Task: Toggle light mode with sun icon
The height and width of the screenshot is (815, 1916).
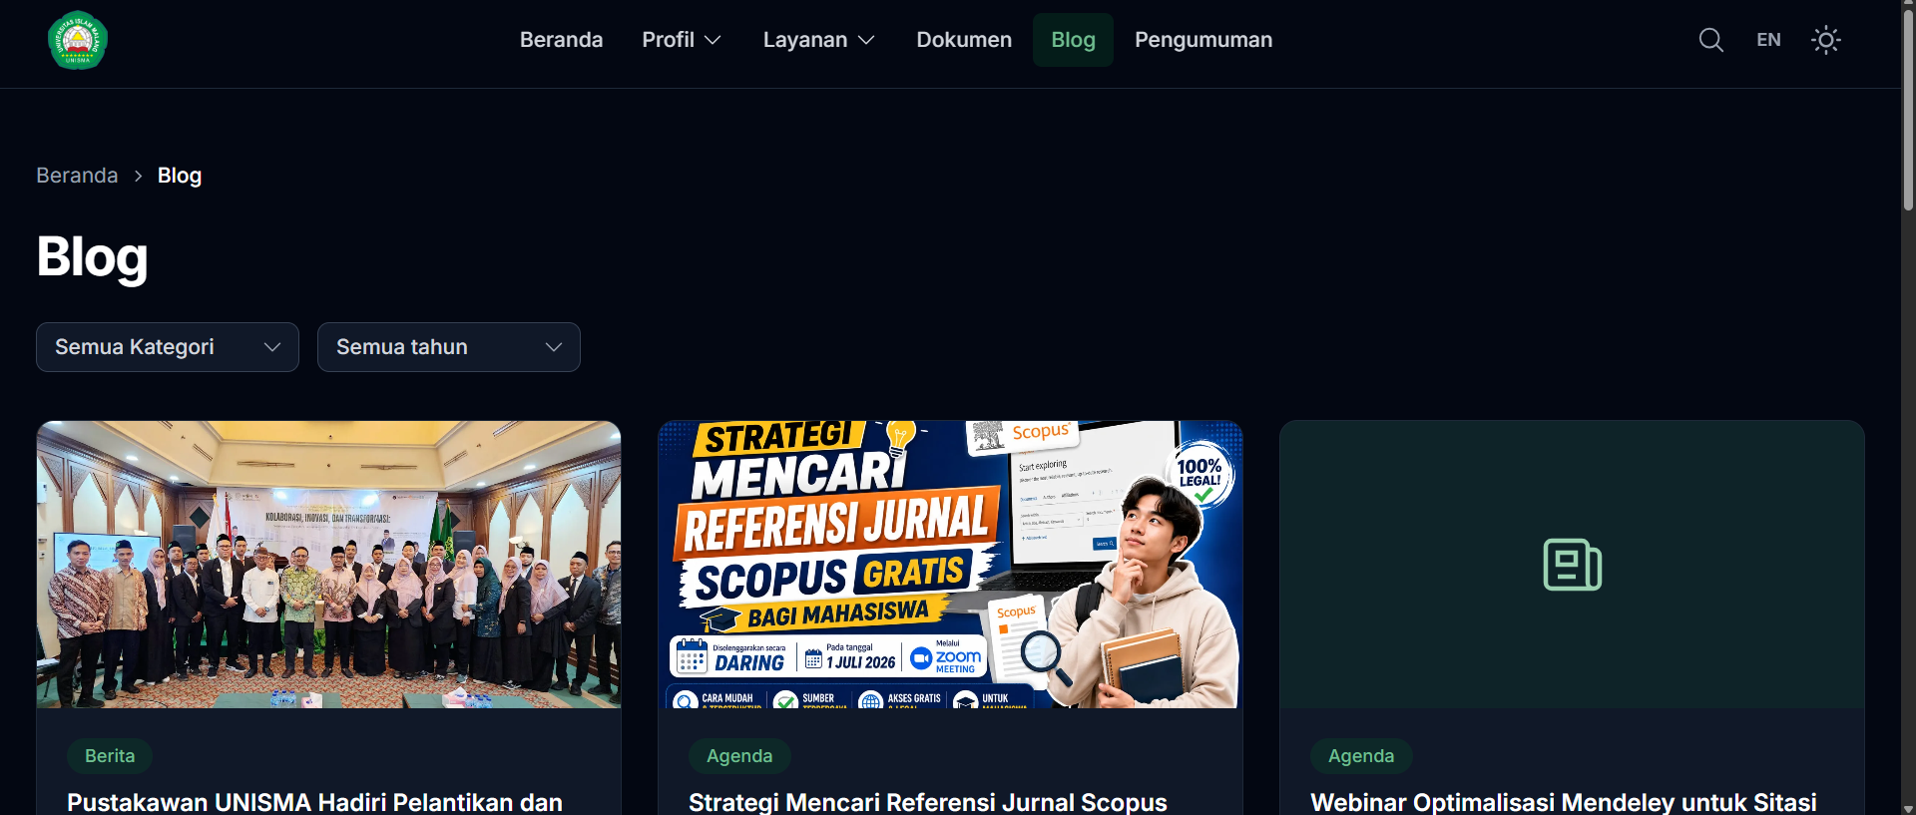Action: click(x=1826, y=40)
